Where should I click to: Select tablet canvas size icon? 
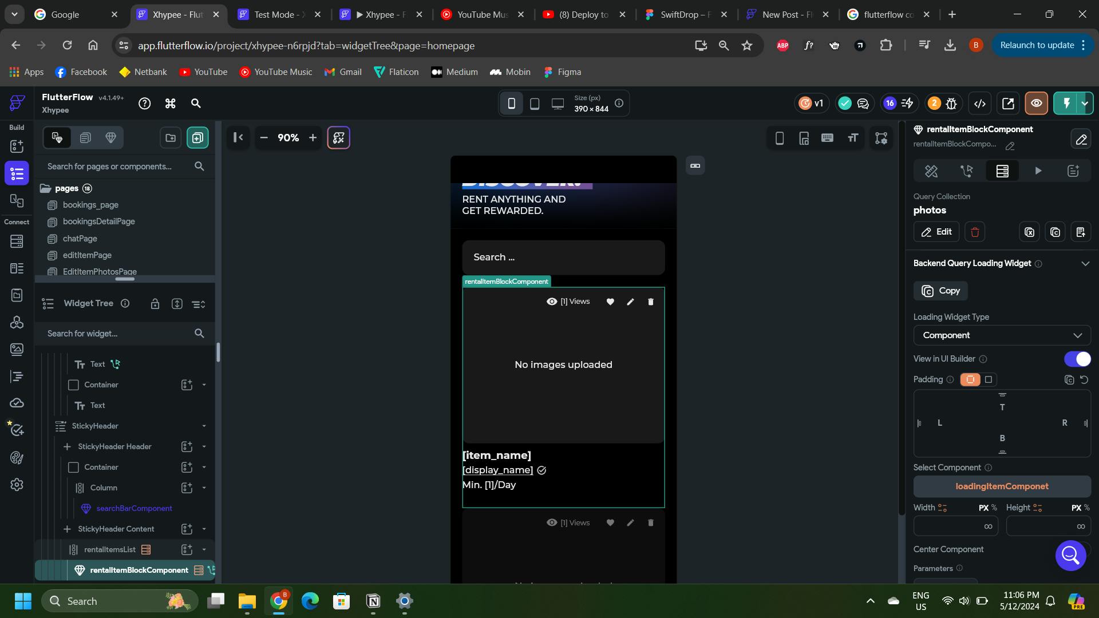coord(535,104)
